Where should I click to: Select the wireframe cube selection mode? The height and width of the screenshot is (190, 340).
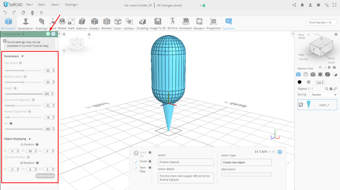coord(305,74)
